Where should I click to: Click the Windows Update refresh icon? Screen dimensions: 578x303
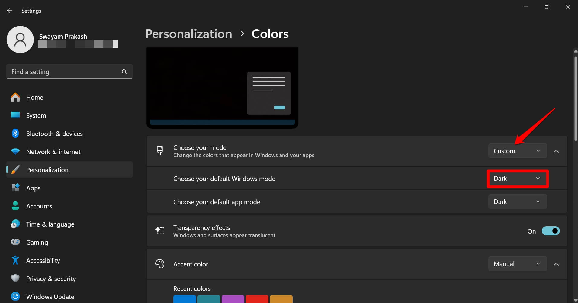(x=15, y=296)
